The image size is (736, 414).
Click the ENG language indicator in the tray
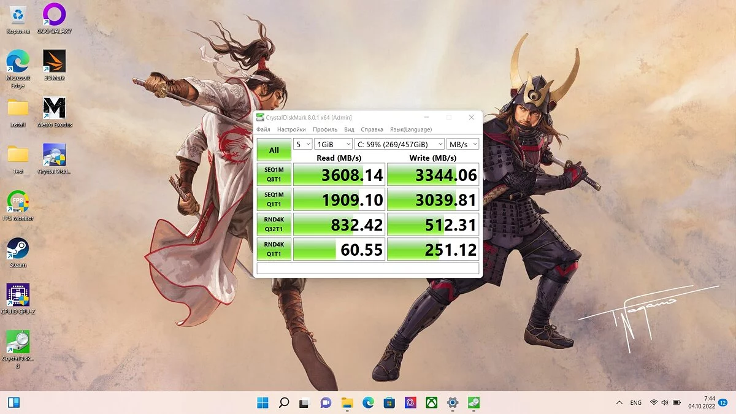click(x=635, y=402)
